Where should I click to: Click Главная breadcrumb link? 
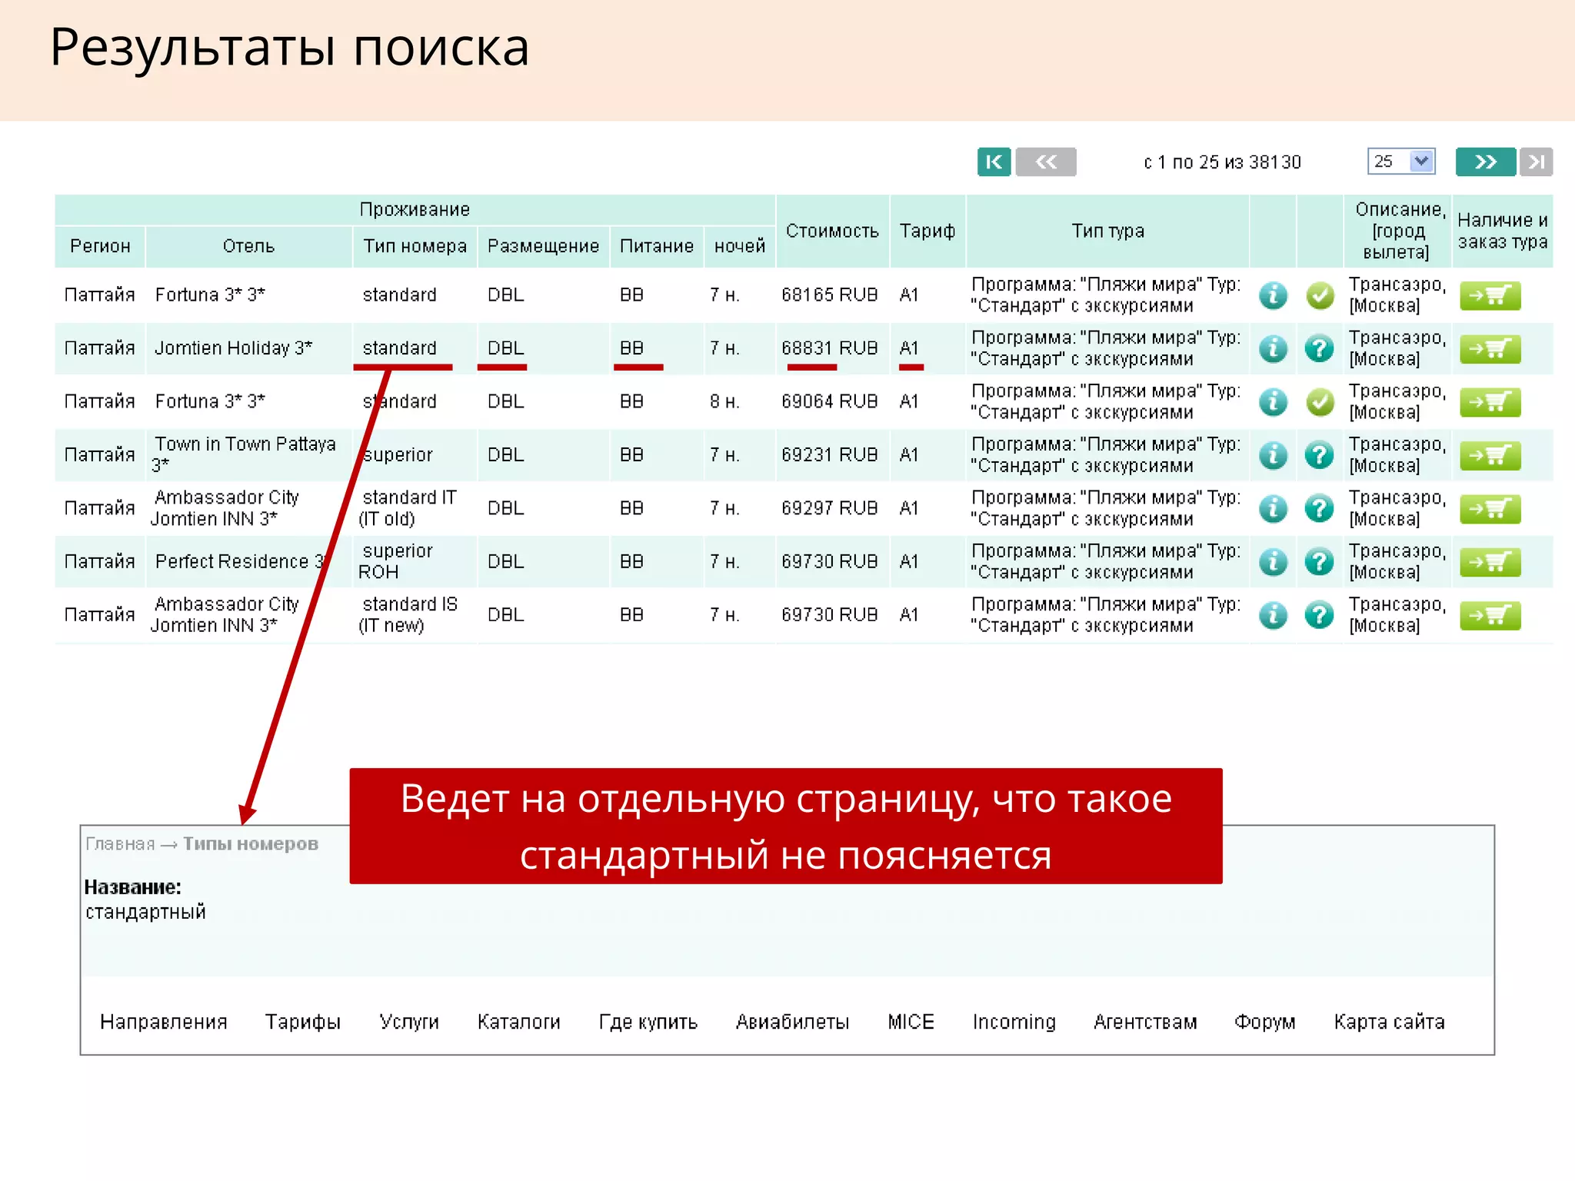point(120,844)
